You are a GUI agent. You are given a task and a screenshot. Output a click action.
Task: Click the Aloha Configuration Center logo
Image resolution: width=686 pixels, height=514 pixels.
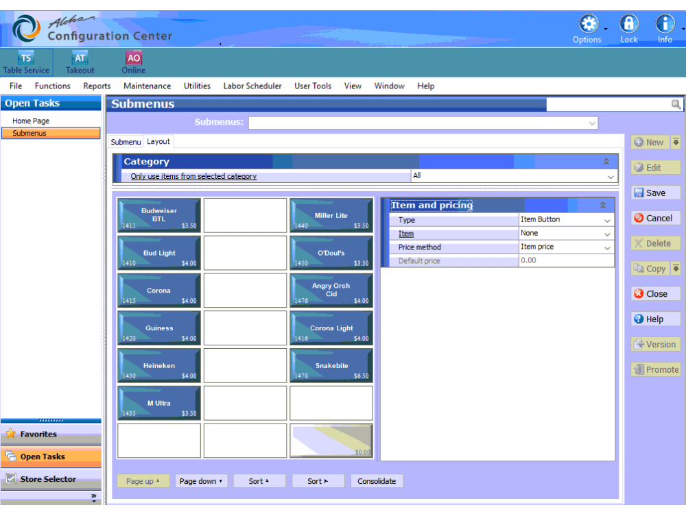pyautogui.click(x=92, y=29)
